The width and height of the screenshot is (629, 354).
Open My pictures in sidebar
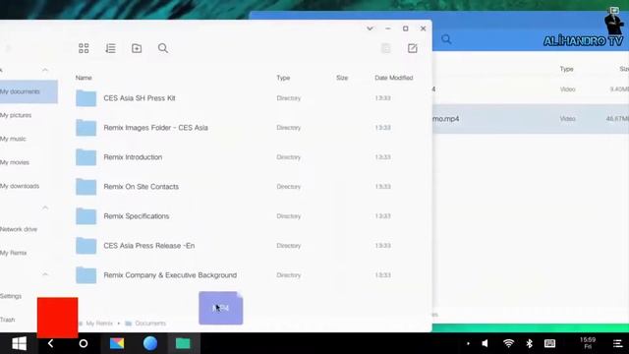tap(16, 115)
